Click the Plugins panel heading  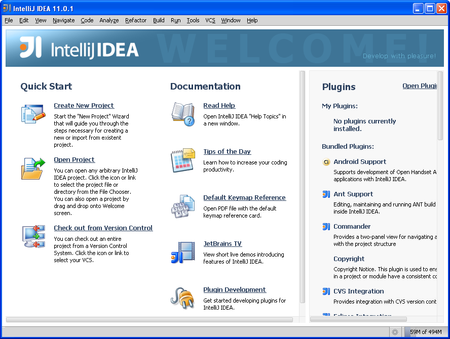339,87
